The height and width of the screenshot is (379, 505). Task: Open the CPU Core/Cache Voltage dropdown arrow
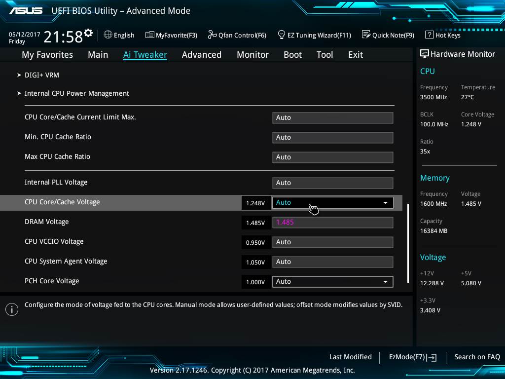pyautogui.click(x=385, y=203)
